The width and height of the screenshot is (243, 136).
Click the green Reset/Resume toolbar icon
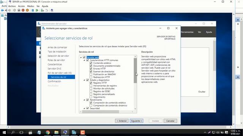(37, 10)
